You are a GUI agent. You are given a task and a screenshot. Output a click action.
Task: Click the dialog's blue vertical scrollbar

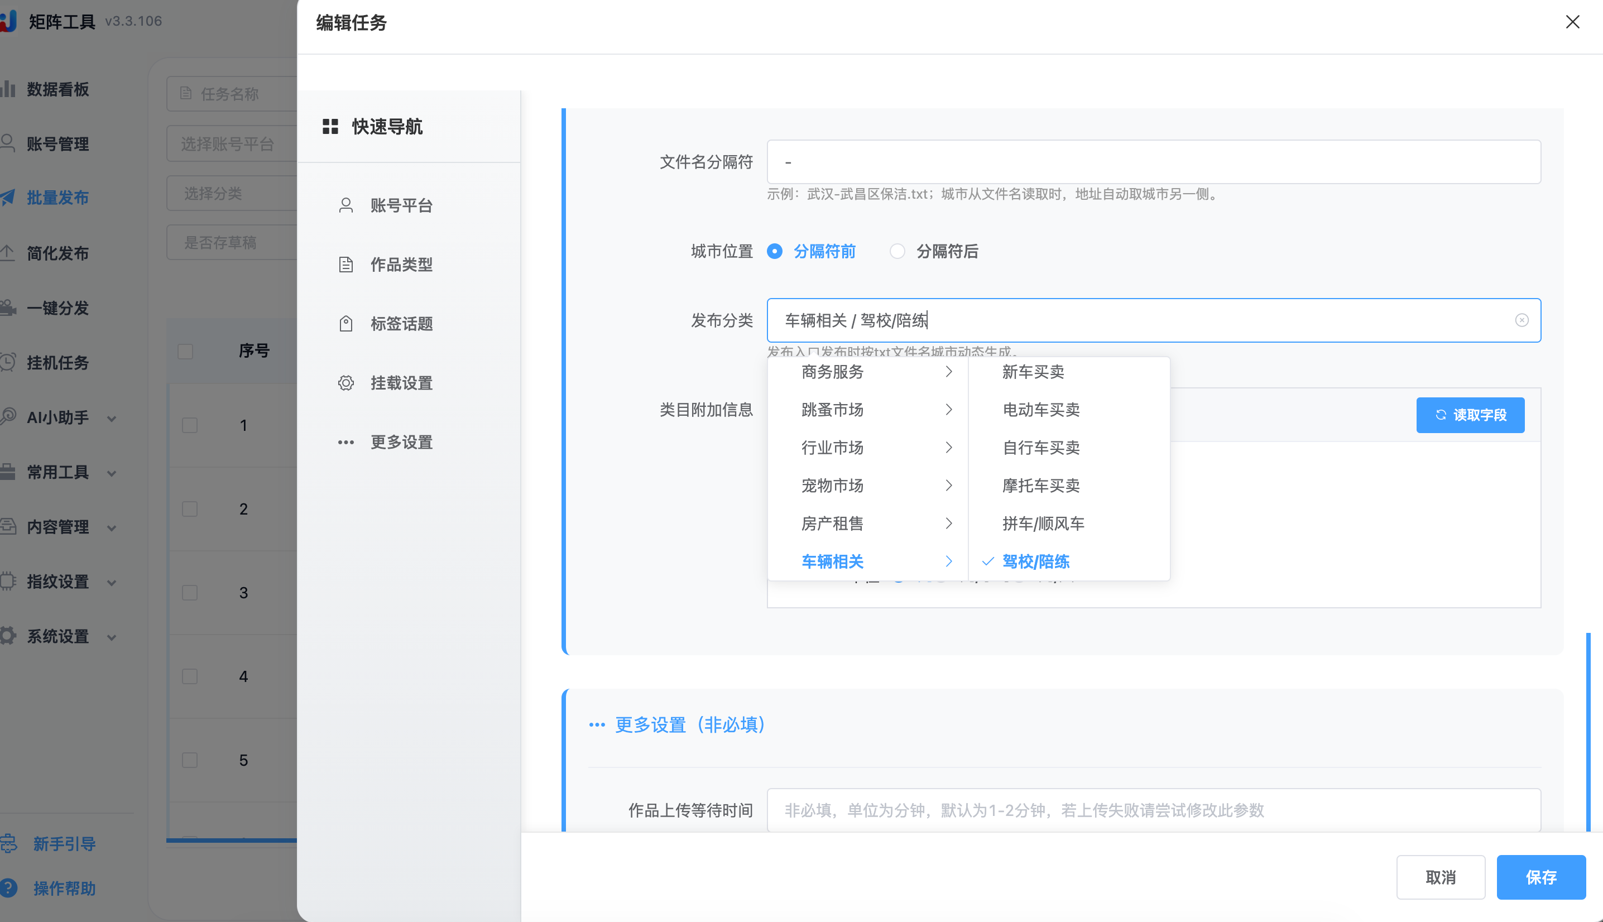pyautogui.click(x=1588, y=731)
